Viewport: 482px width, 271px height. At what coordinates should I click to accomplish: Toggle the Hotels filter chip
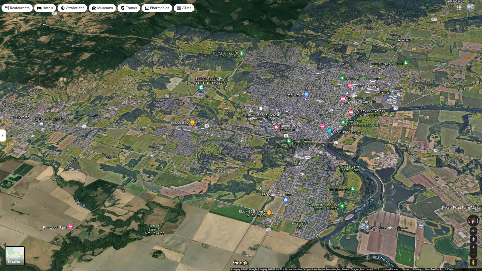pyautogui.click(x=45, y=8)
